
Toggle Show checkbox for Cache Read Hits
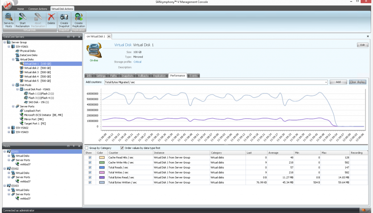(90, 157)
